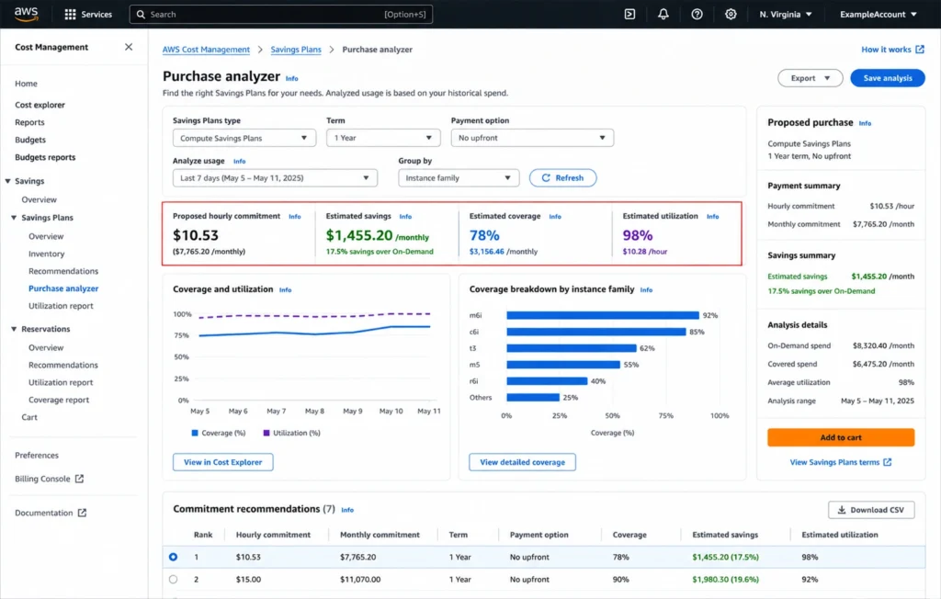Click the Others coverage bar

pos(533,397)
